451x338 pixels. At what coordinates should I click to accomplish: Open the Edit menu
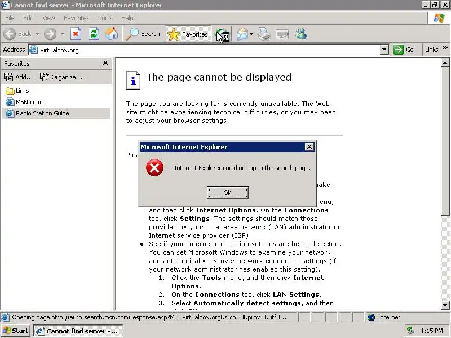tap(28, 18)
